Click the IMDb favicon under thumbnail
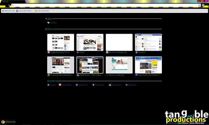 [49, 75]
